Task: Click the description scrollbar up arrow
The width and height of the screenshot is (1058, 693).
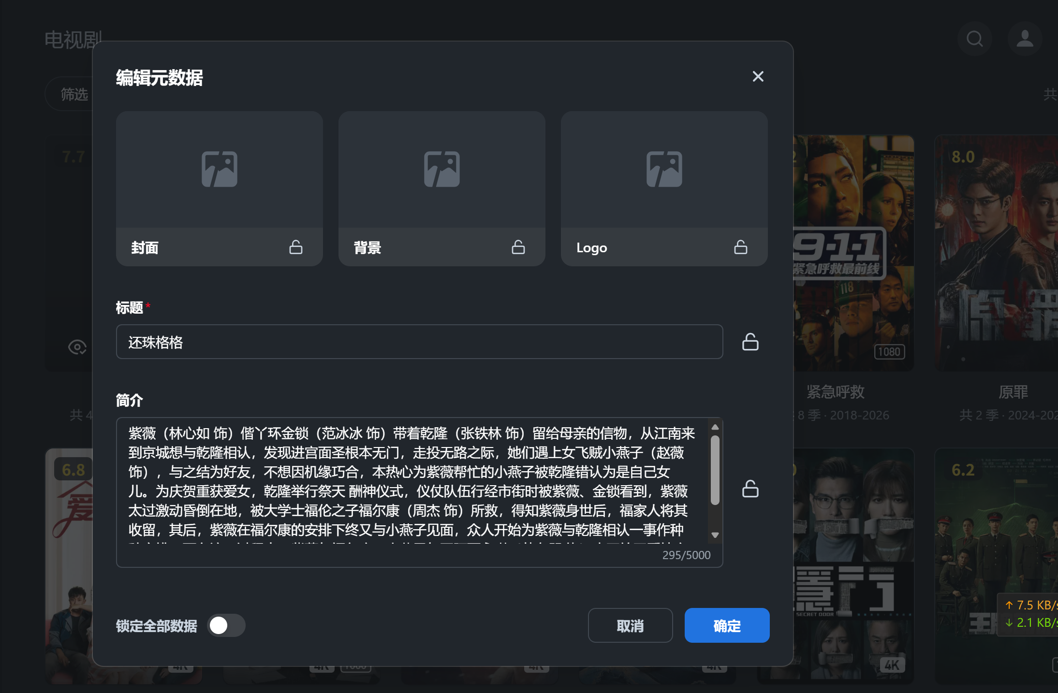Action: [x=715, y=427]
